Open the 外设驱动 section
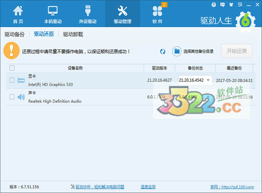The image size is (262, 193). coord(88,15)
